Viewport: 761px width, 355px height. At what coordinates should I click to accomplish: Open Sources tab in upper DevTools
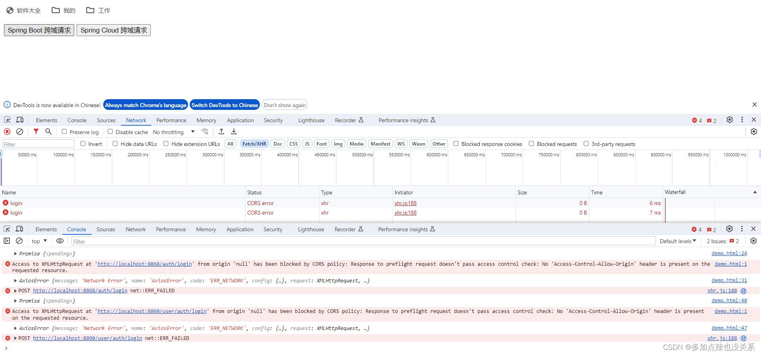106,120
